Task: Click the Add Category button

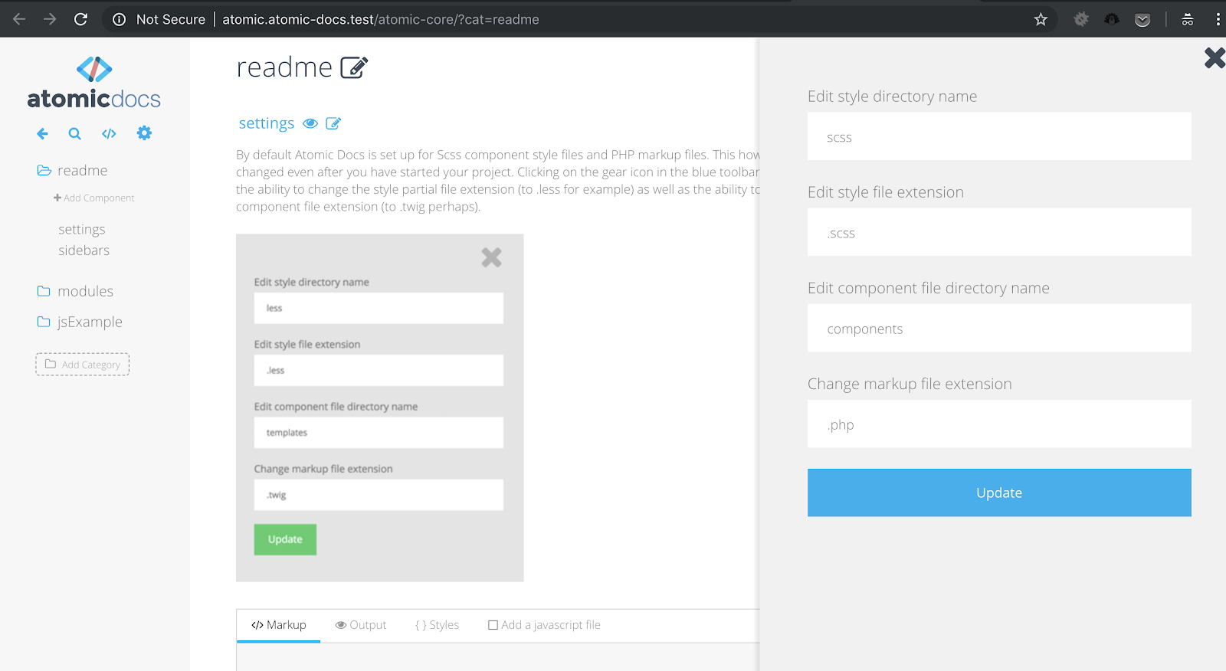Action: [x=83, y=365]
